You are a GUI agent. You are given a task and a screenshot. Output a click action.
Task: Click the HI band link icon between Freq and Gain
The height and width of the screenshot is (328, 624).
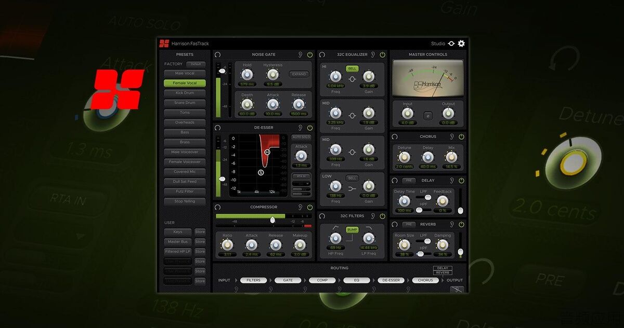(x=352, y=79)
